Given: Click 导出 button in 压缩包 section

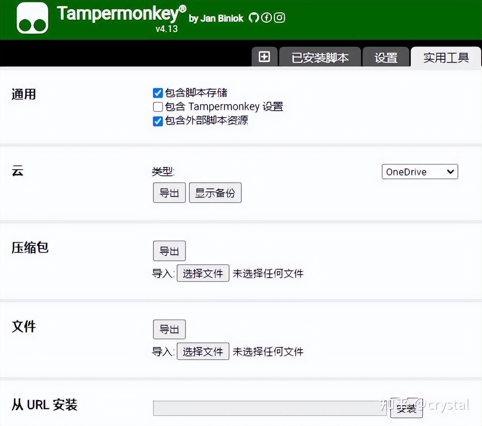Looking at the screenshot, I should 169,251.
